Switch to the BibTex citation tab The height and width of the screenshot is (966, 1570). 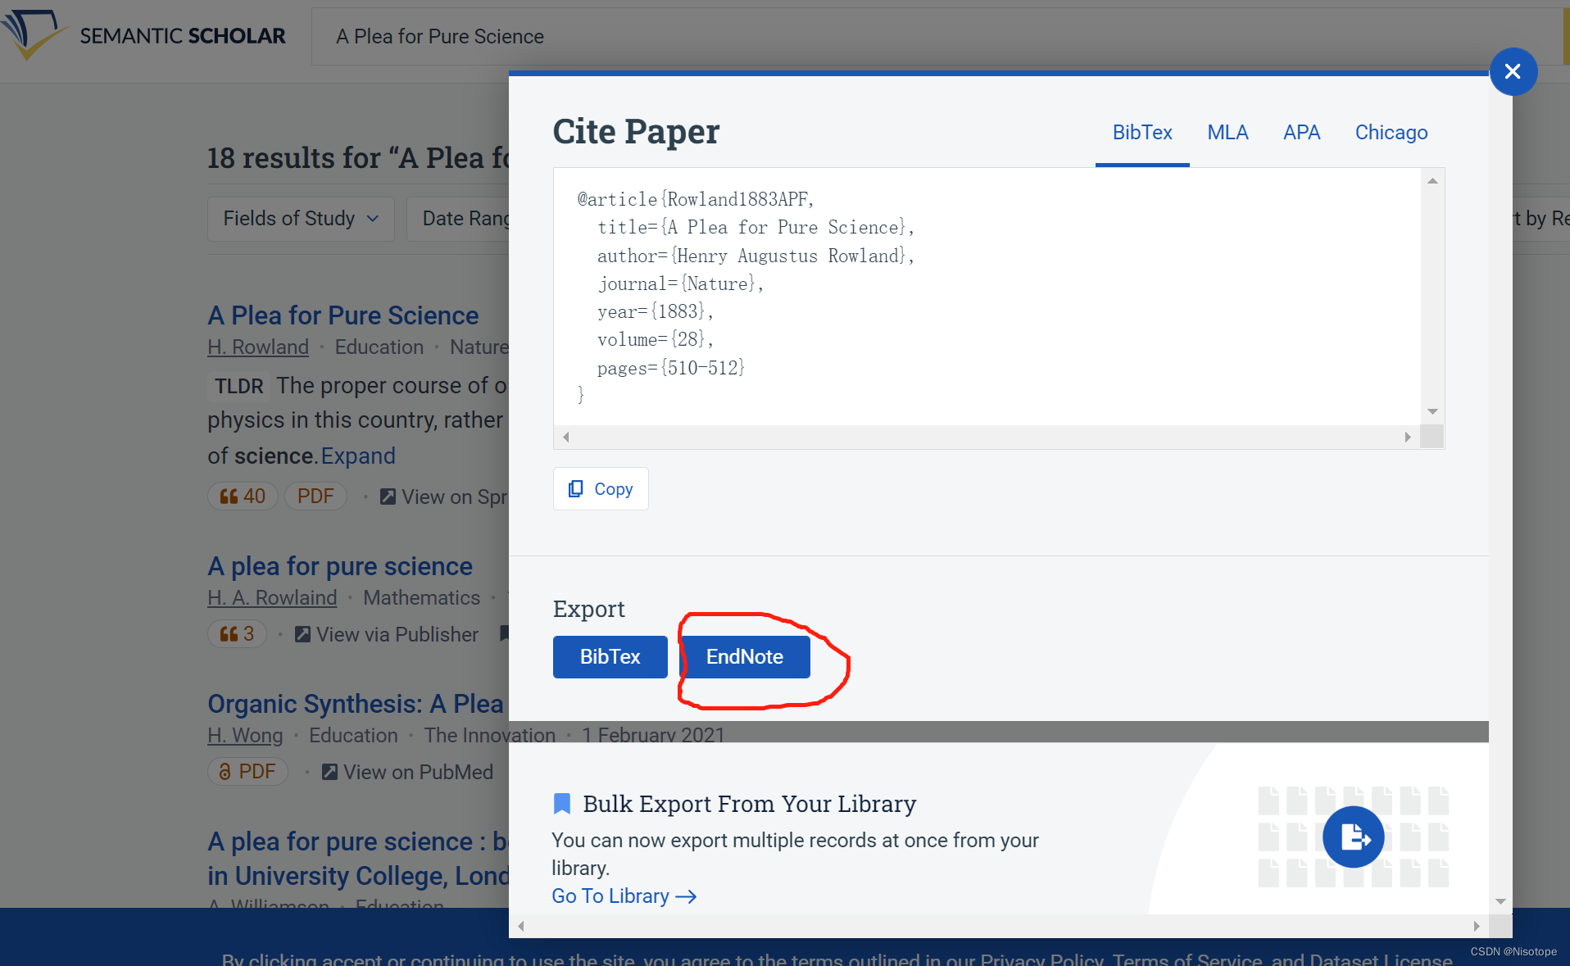pos(1142,133)
